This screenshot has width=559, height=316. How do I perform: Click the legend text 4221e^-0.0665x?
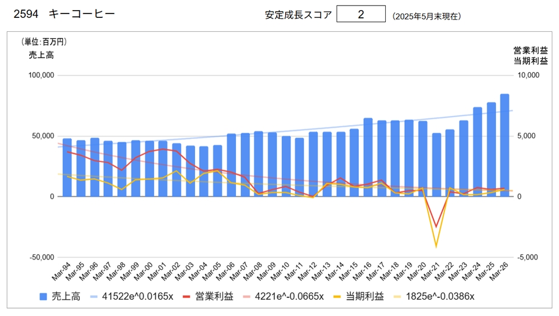[x=289, y=296]
